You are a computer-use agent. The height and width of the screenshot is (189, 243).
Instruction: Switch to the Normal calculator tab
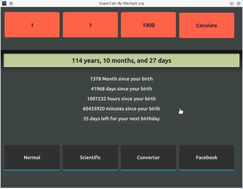(x=32, y=157)
